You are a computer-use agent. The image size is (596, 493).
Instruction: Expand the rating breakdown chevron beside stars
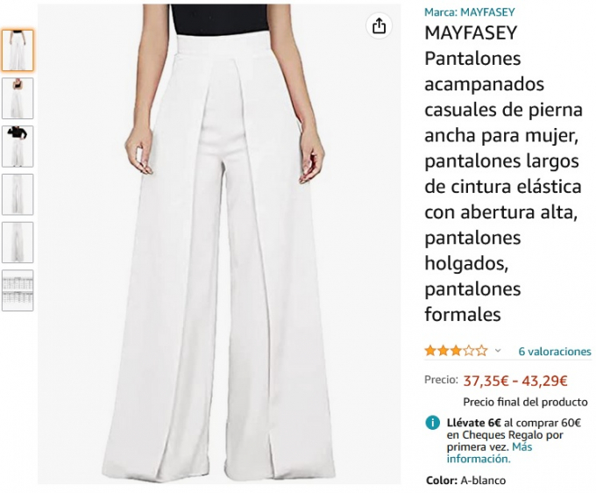[x=498, y=351]
